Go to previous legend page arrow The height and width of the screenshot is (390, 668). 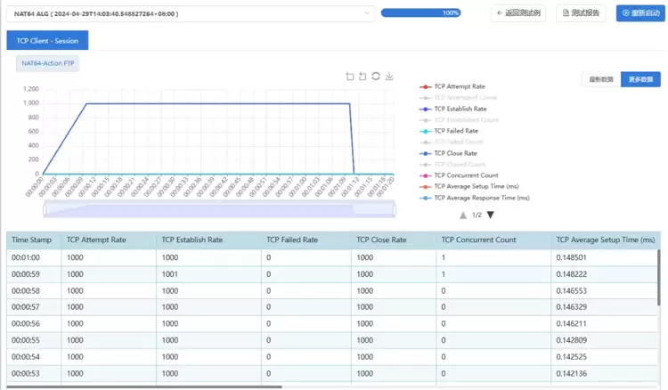point(463,215)
